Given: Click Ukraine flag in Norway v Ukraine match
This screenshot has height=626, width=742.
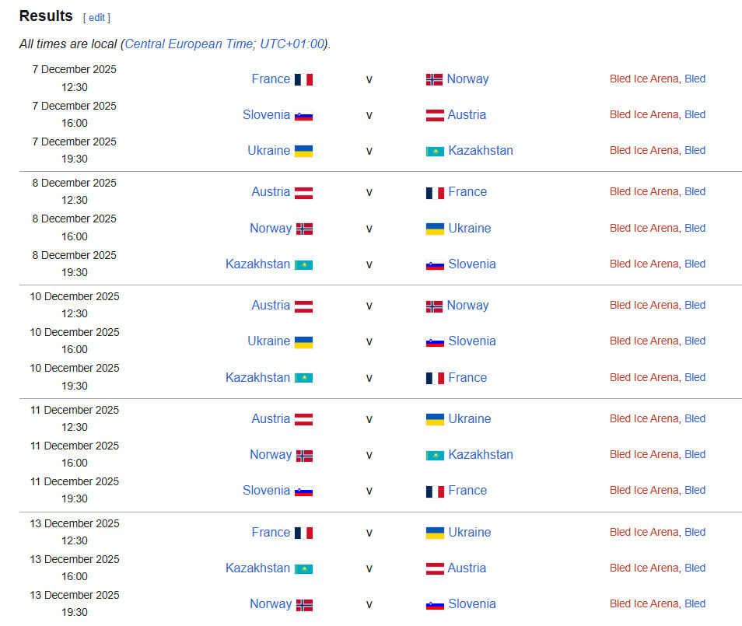Looking at the screenshot, I should pos(435,229).
